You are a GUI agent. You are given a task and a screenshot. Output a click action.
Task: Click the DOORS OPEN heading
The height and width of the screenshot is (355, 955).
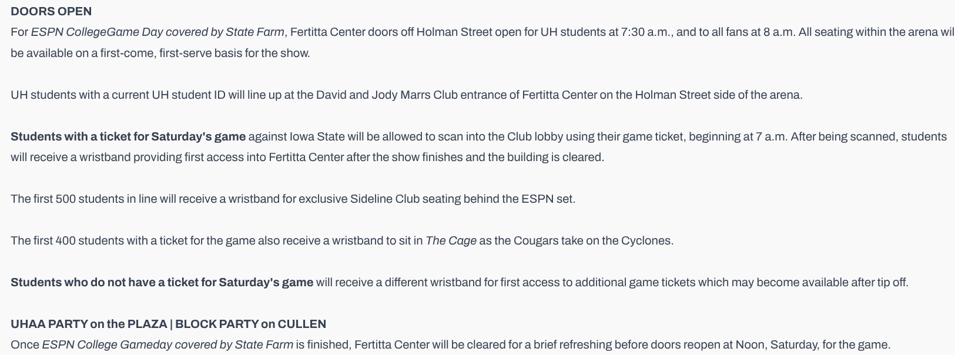pos(51,11)
